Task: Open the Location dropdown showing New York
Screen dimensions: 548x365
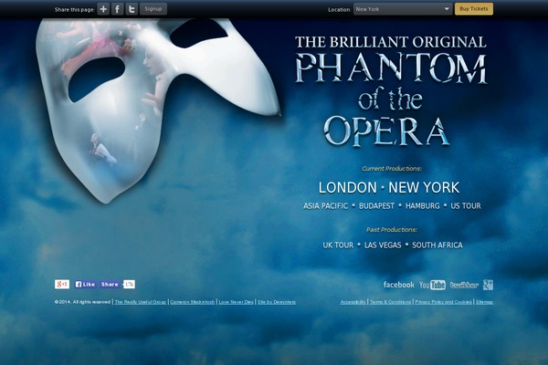Action: [403, 9]
